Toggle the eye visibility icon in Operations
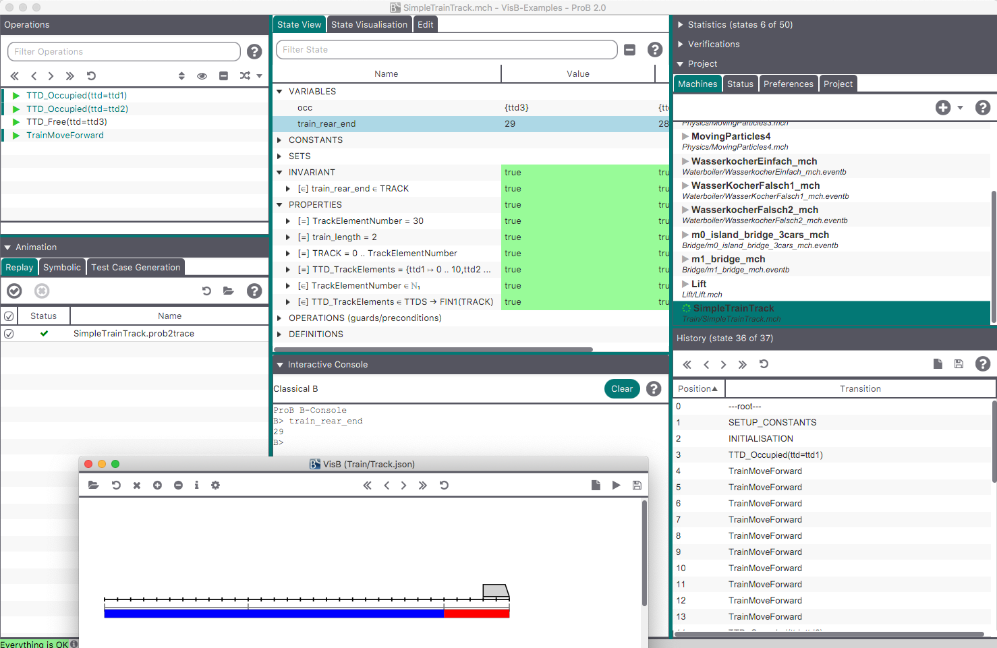997x648 pixels. pyautogui.click(x=202, y=76)
